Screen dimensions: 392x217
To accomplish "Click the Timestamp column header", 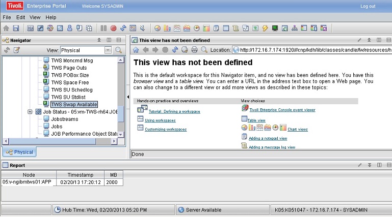I will point(80,175).
